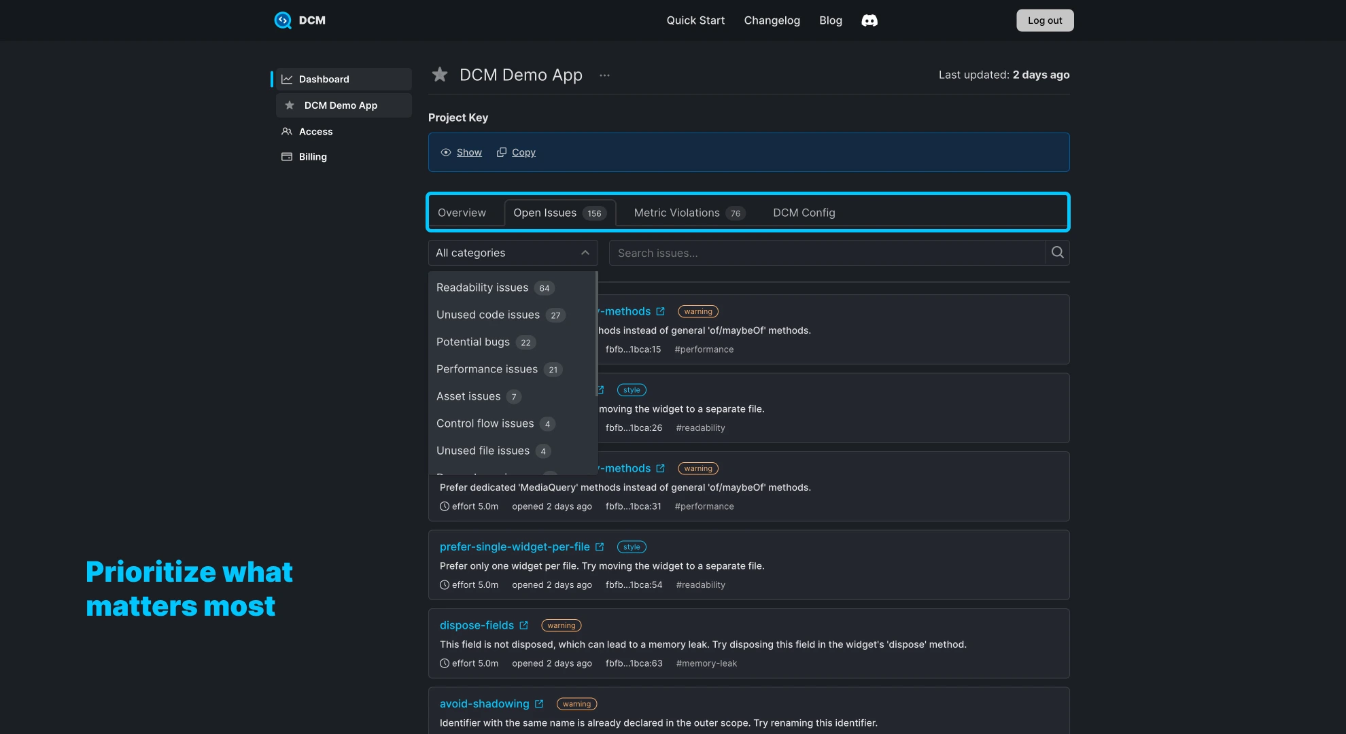
Task: Open external link icon beside avoid-shadowing
Action: point(539,704)
